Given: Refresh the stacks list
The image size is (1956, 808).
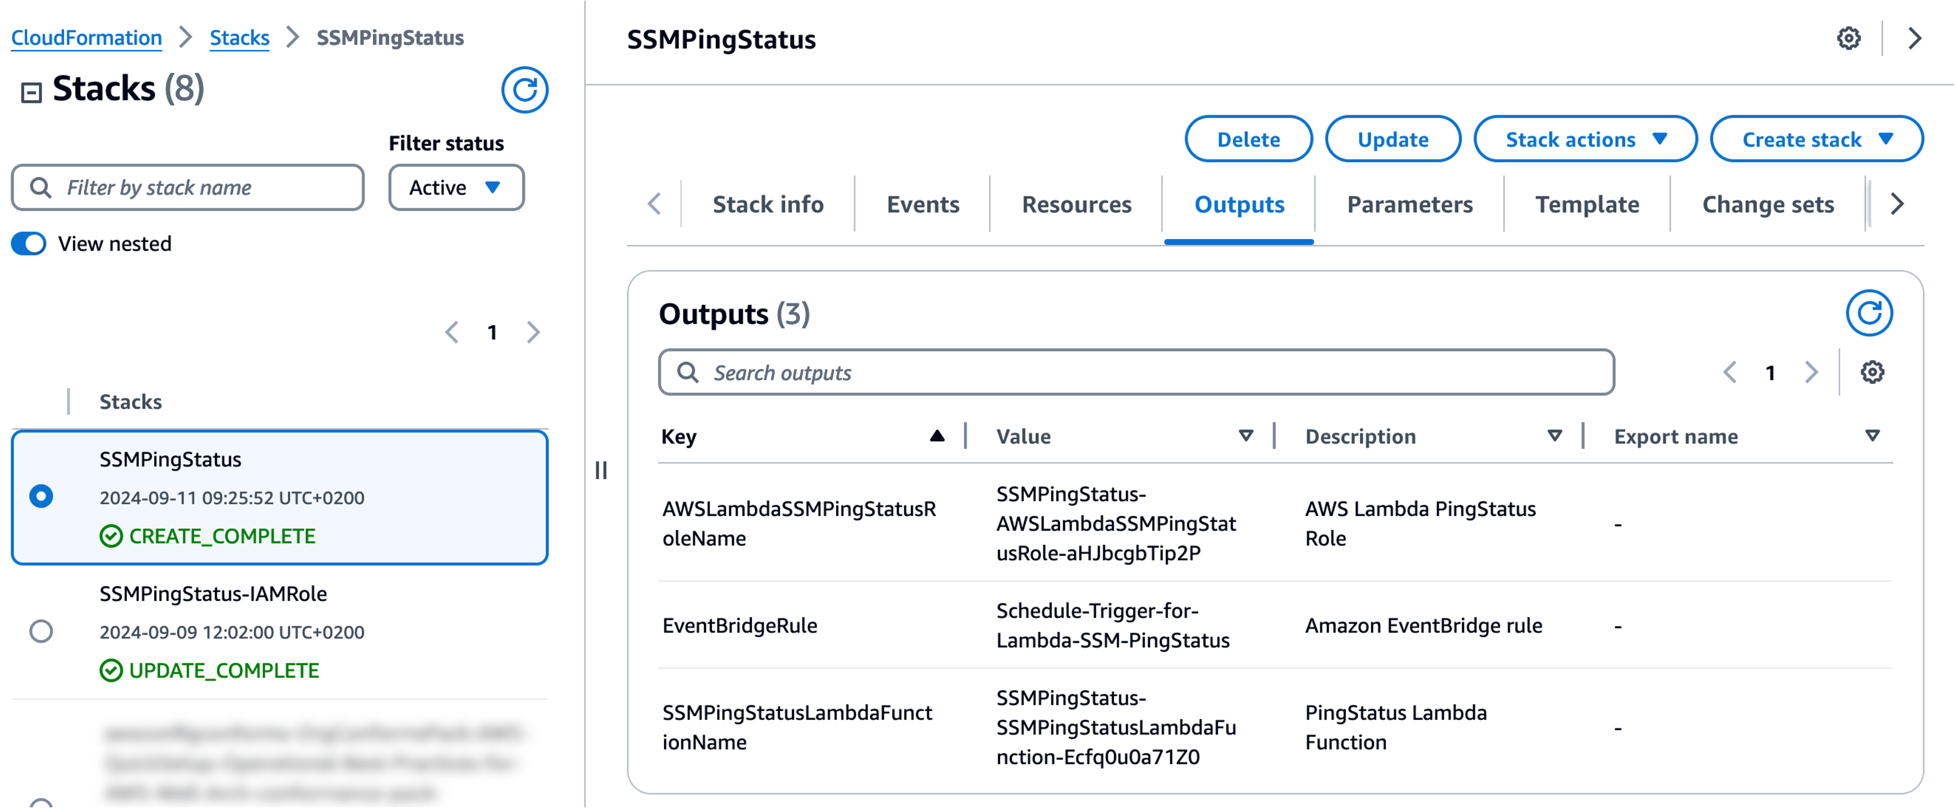Looking at the screenshot, I should (x=524, y=89).
